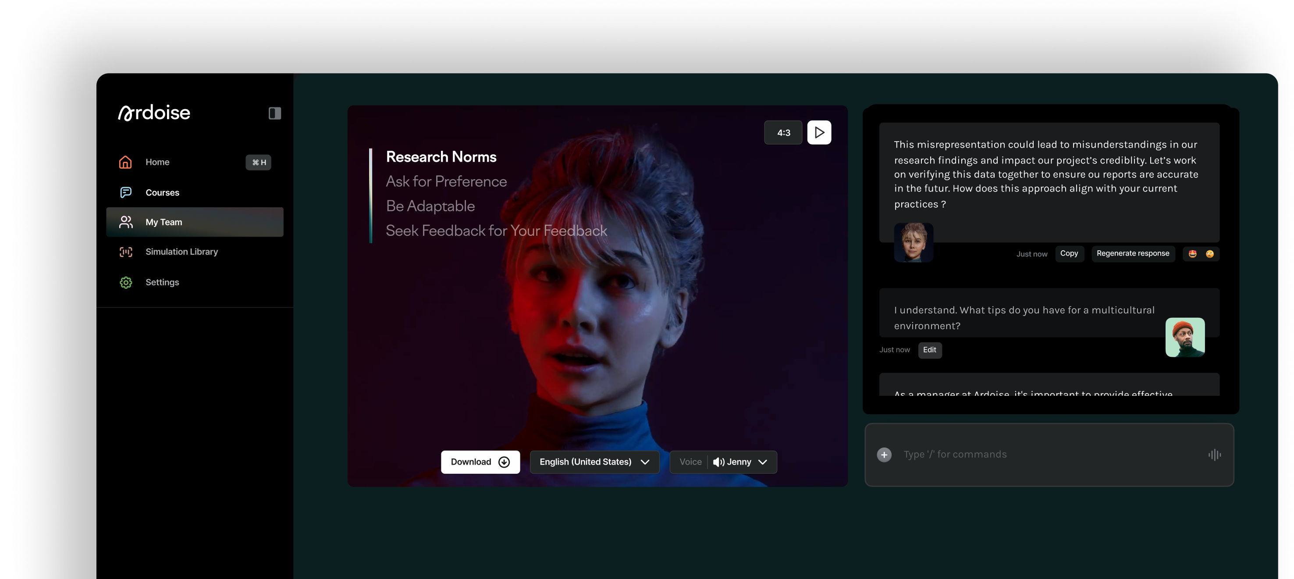Click the user avatar with orange beanie
This screenshot has width=1294, height=579.
1185,337
